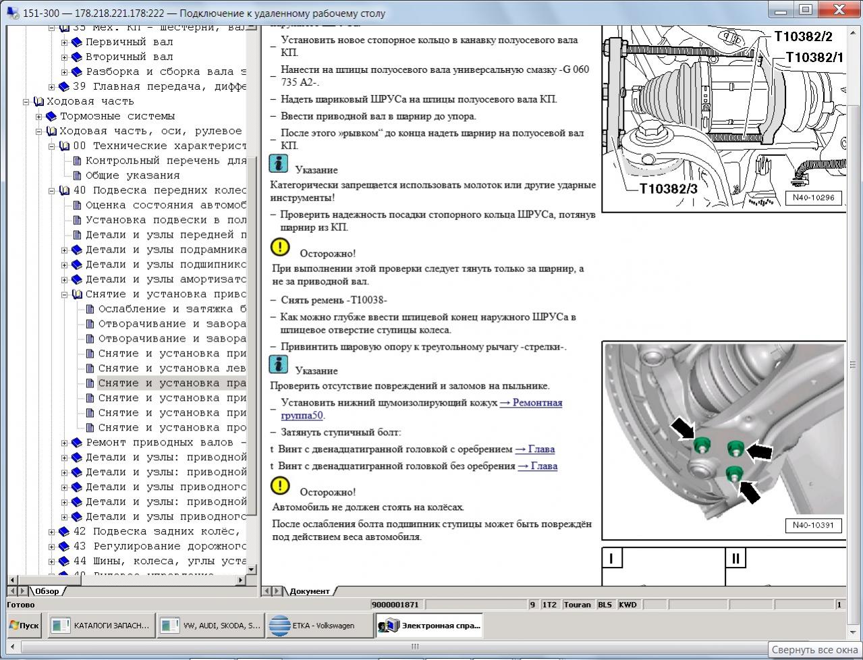
Task: Collapse the top-level Ходовая часть node
Action: (x=26, y=101)
